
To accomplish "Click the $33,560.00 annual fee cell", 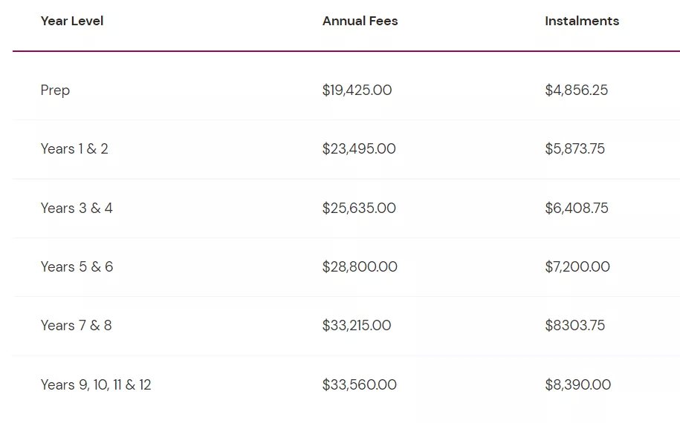I will (x=360, y=385).
